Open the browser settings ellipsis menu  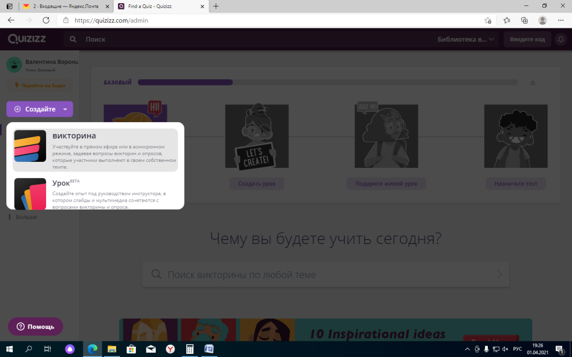click(x=561, y=20)
